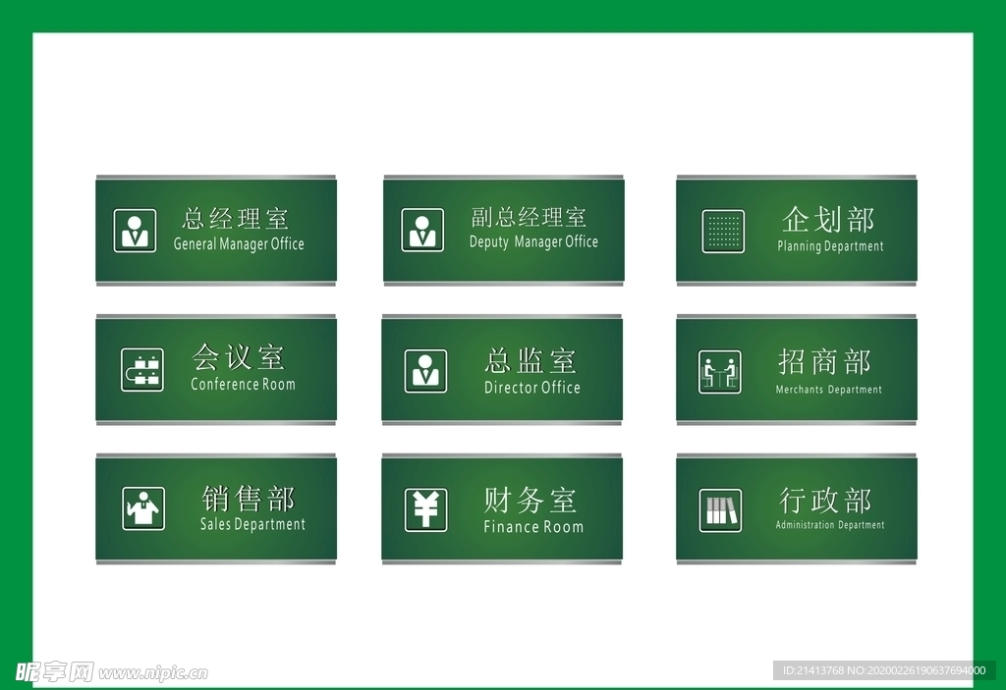This screenshot has width=1006, height=690.
Task: Click the Chinese title 行政部
Action: 825,501
